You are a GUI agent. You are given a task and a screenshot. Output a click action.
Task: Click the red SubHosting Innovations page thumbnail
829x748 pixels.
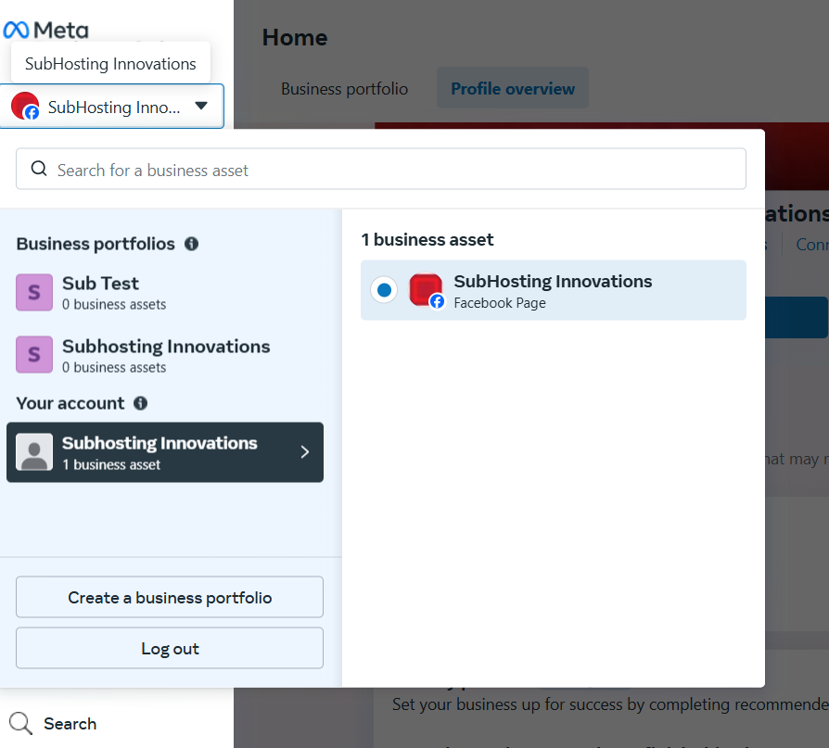coord(427,290)
